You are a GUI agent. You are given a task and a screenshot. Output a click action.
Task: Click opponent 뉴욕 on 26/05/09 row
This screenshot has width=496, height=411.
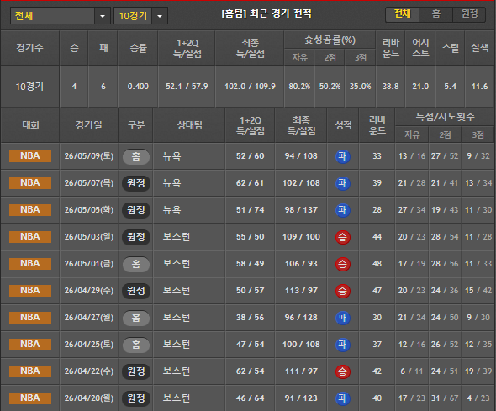coord(171,156)
